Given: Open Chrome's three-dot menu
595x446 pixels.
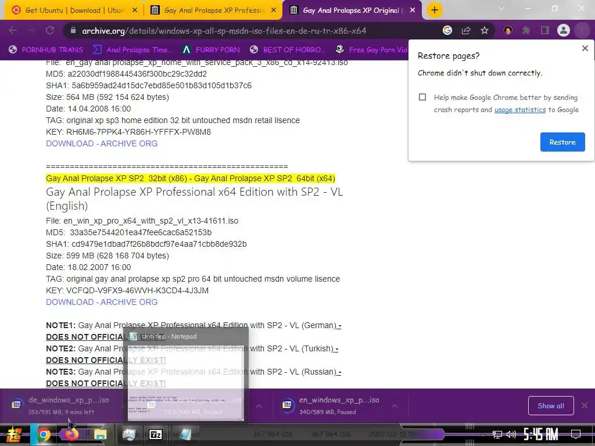Looking at the screenshot, I should [582, 31].
